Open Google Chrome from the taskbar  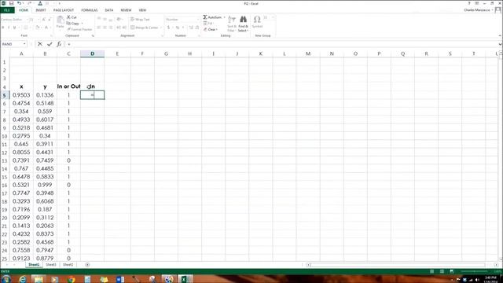point(72,279)
